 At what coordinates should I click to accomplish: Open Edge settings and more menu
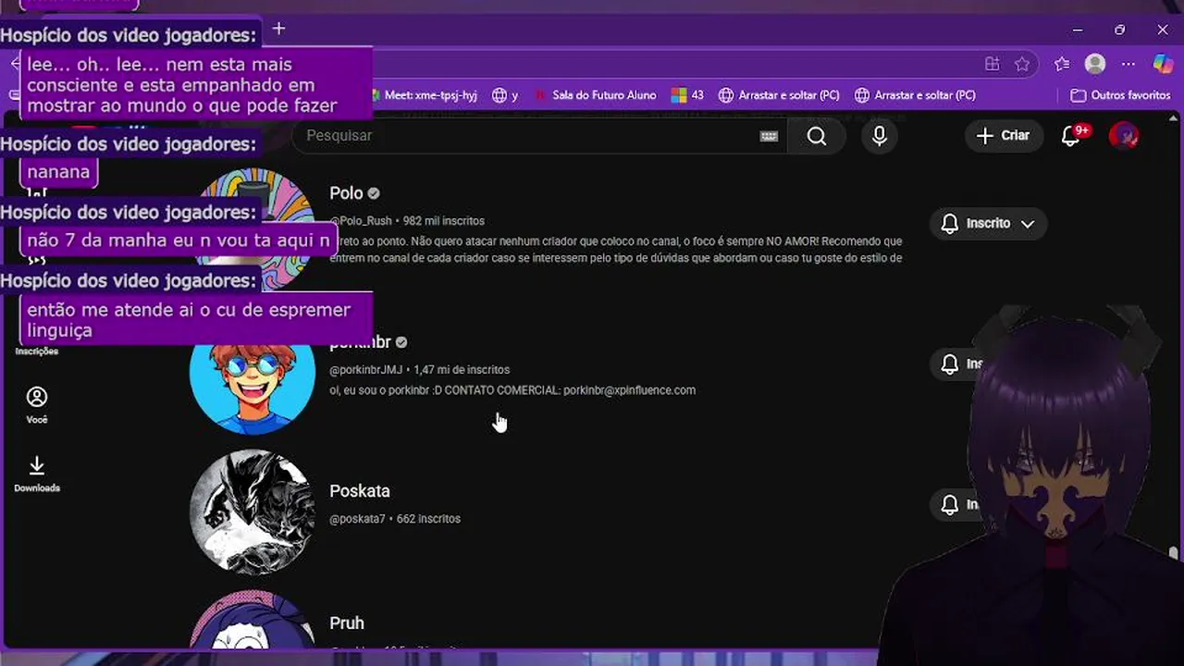(x=1128, y=64)
